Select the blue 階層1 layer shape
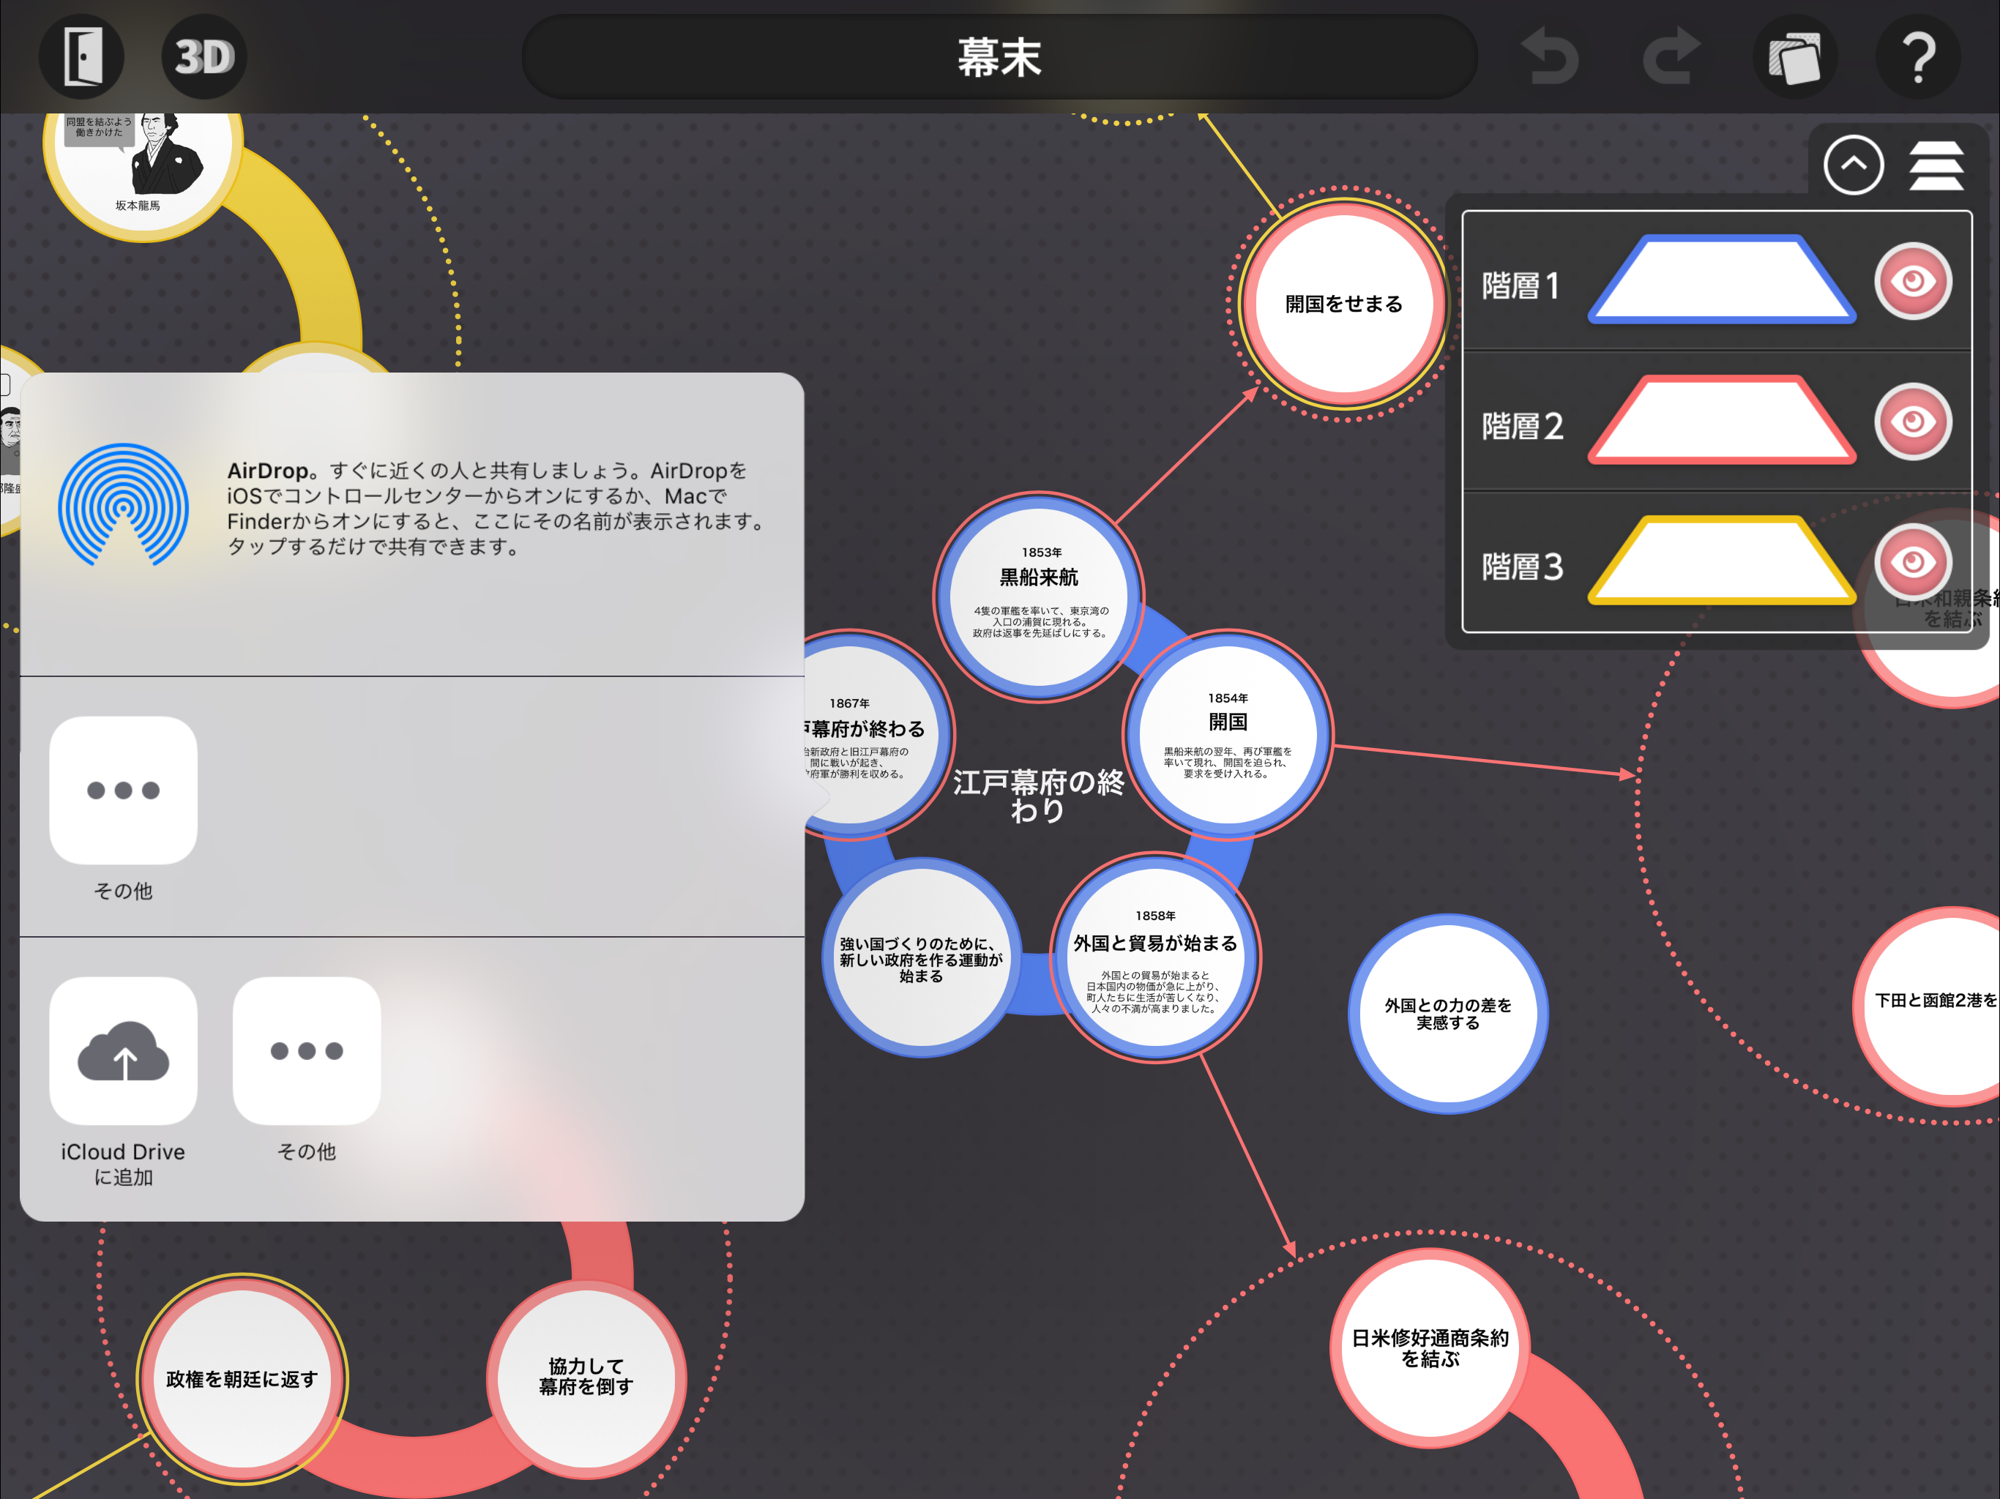 [1722, 280]
